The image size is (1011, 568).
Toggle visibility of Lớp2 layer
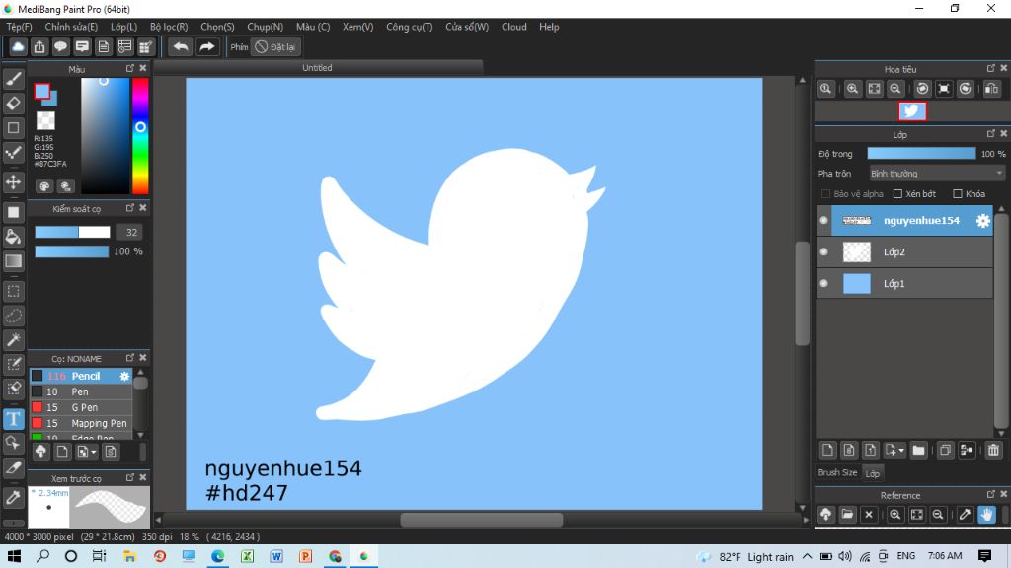tap(823, 251)
